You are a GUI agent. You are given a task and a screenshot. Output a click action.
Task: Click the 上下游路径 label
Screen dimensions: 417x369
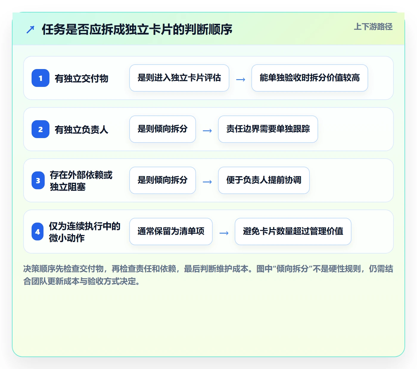[373, 27]
